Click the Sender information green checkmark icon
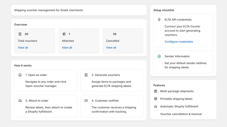Viewport: 227px width, 127px height. (x=159, y=56)
